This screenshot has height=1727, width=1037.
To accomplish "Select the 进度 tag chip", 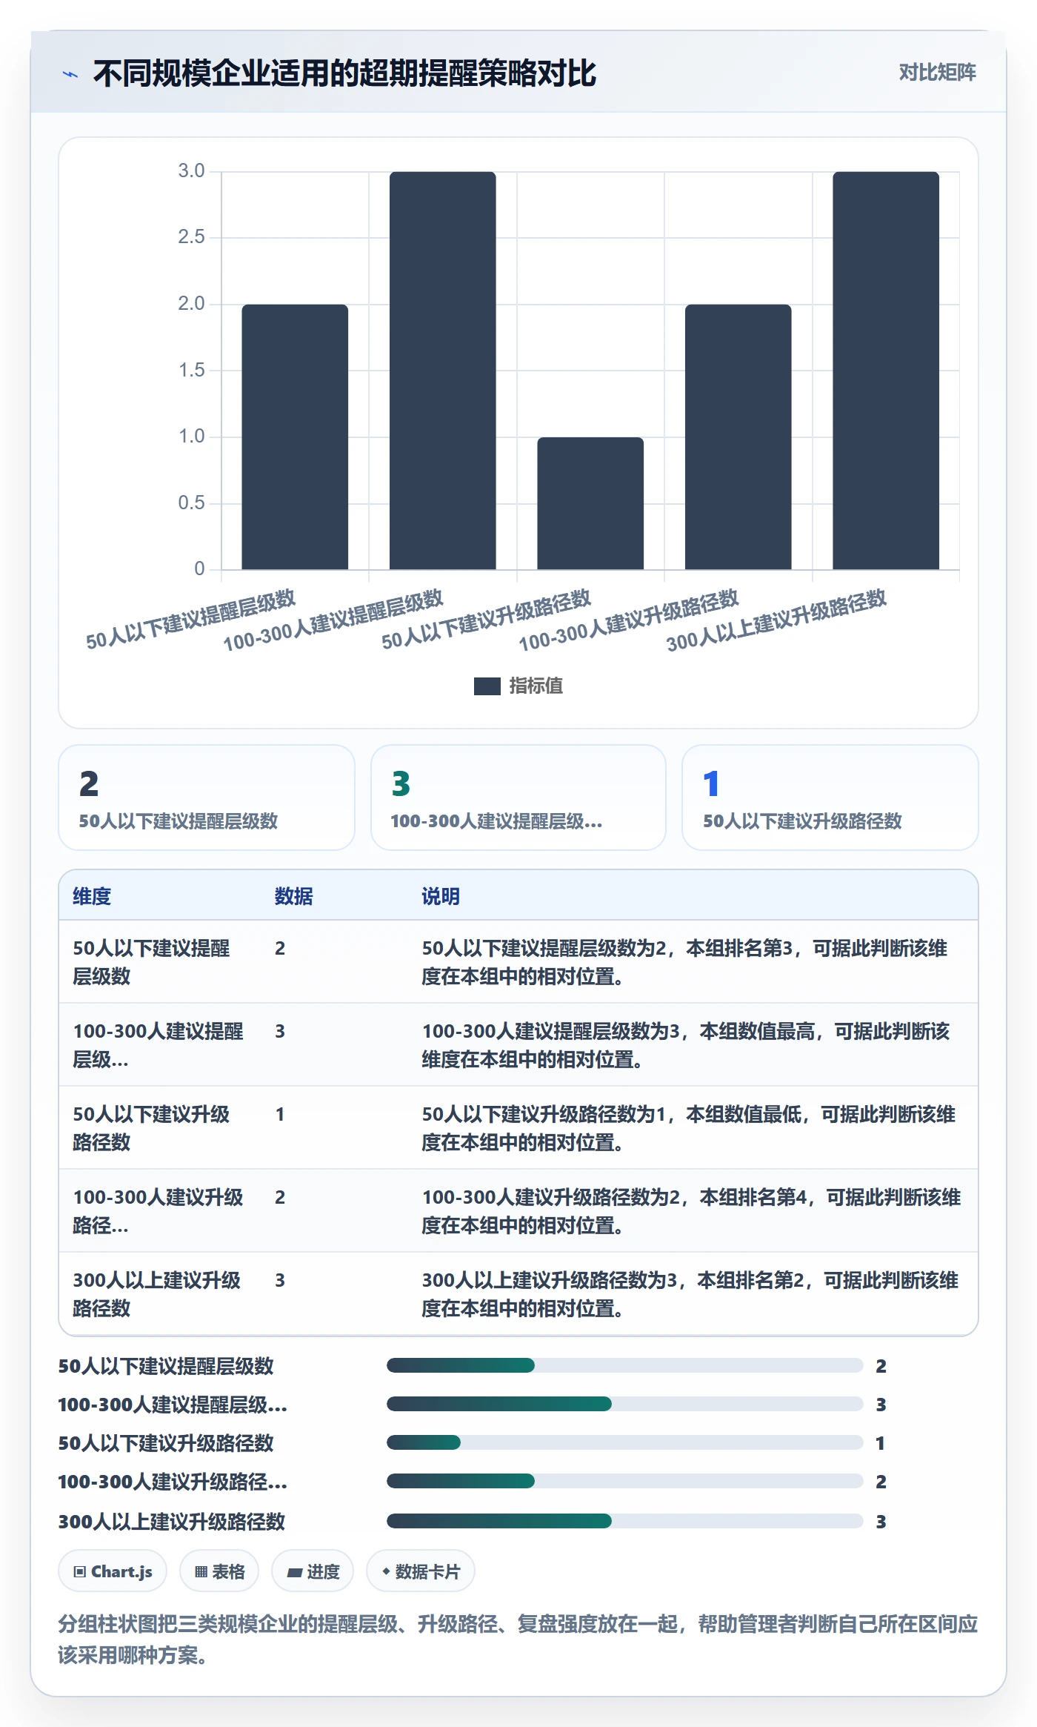I will pyautogui.click(x=313, y=1571).
